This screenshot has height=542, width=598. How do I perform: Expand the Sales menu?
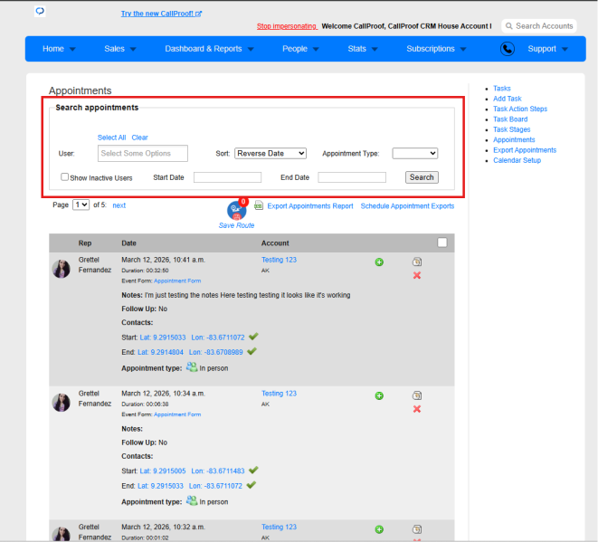120,49
